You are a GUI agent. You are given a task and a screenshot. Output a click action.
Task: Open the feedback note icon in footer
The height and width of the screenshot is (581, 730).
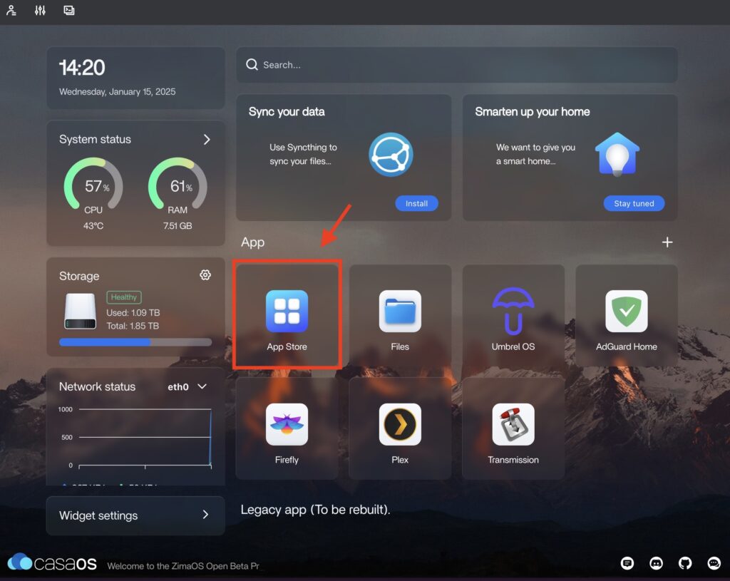627,563
